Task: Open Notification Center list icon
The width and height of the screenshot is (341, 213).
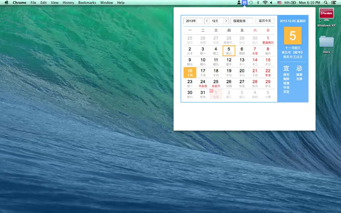Action: coord(333,3)
